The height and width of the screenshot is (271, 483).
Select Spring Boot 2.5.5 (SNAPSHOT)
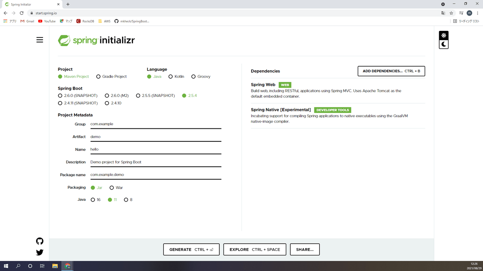pyautogui.click(x=155, y=96)
